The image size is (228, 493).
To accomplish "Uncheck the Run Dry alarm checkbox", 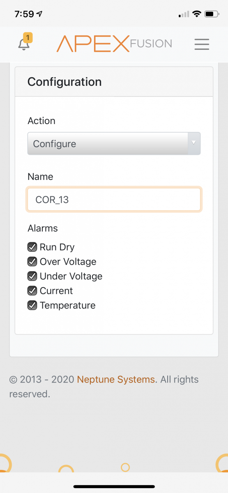I will pos(32,247).
